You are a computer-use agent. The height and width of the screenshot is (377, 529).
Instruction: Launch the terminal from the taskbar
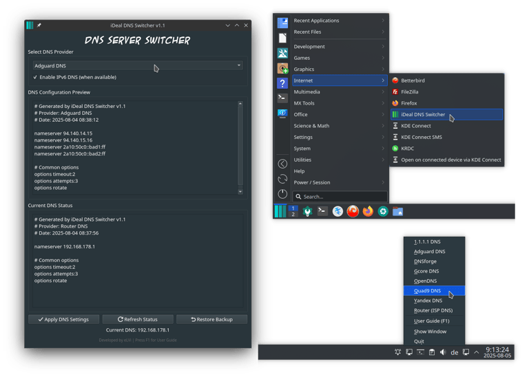coord(322,211)
